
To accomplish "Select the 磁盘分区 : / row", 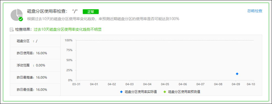I will (35, 41).
